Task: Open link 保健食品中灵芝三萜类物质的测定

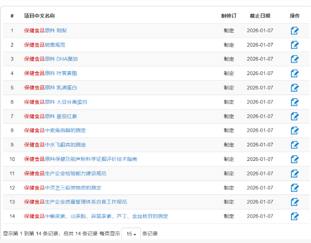Action: tap(62, 188)
